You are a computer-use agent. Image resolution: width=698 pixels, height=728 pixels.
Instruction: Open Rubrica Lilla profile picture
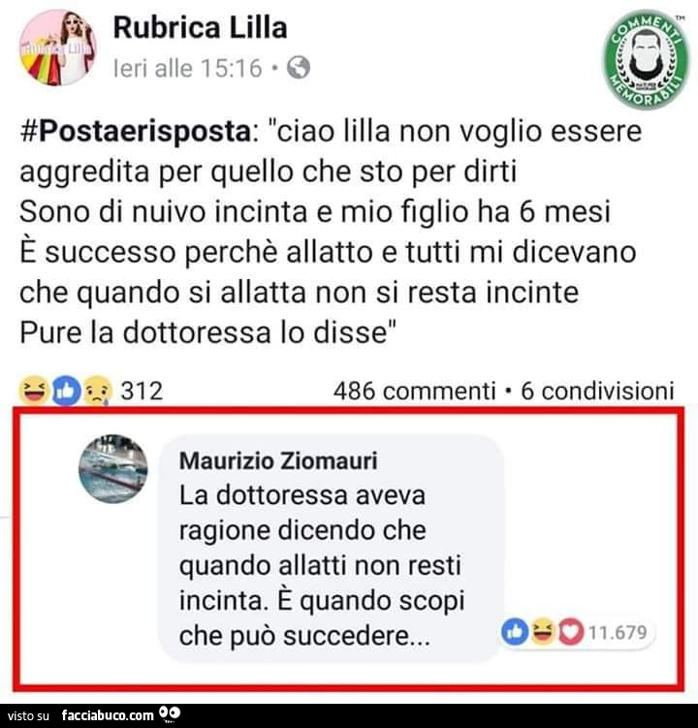[x=57, y=48]
